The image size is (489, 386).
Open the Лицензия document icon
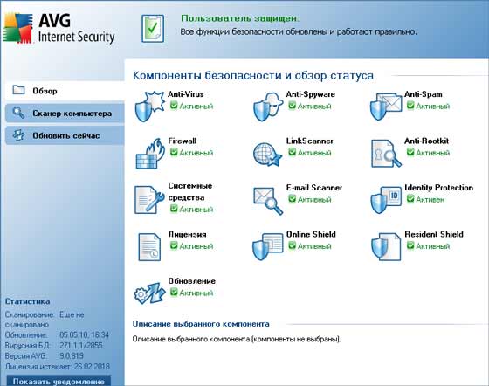coord(149,247)
